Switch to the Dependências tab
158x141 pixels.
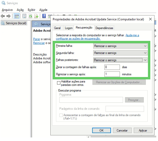(x=104, y=28)
